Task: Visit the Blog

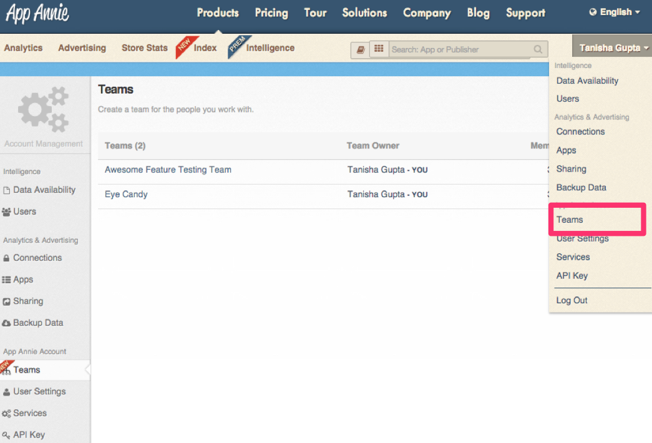Action: click(478, 13)
